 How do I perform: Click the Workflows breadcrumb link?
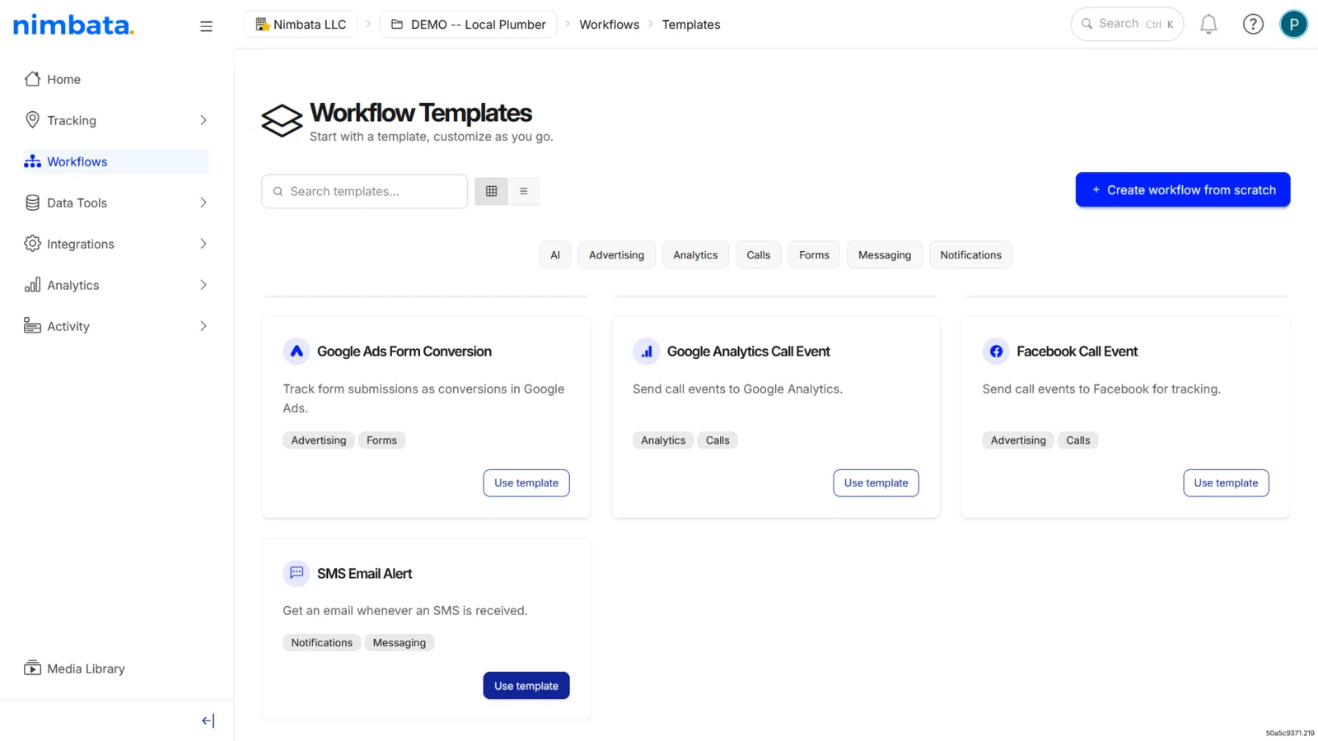(x=609, y=25)
